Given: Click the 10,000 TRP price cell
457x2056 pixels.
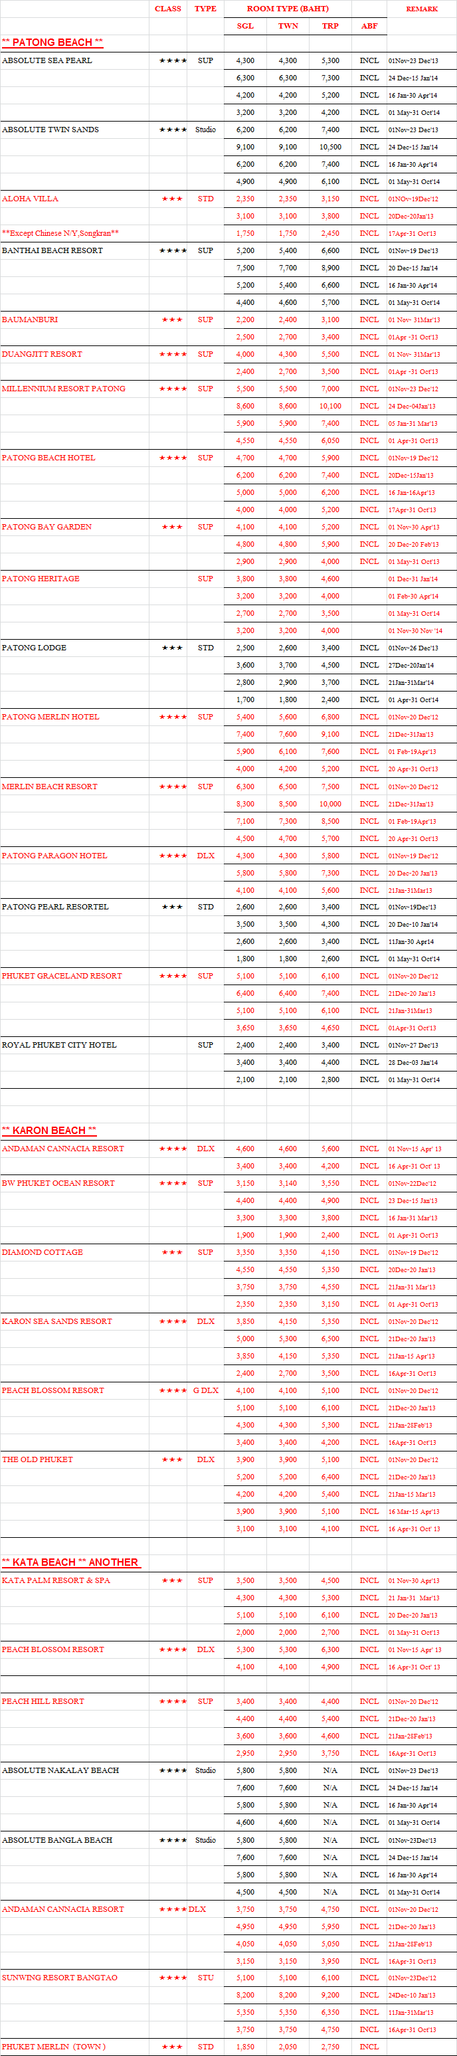Looking at the screenshot, I should [x=330, y=804].
